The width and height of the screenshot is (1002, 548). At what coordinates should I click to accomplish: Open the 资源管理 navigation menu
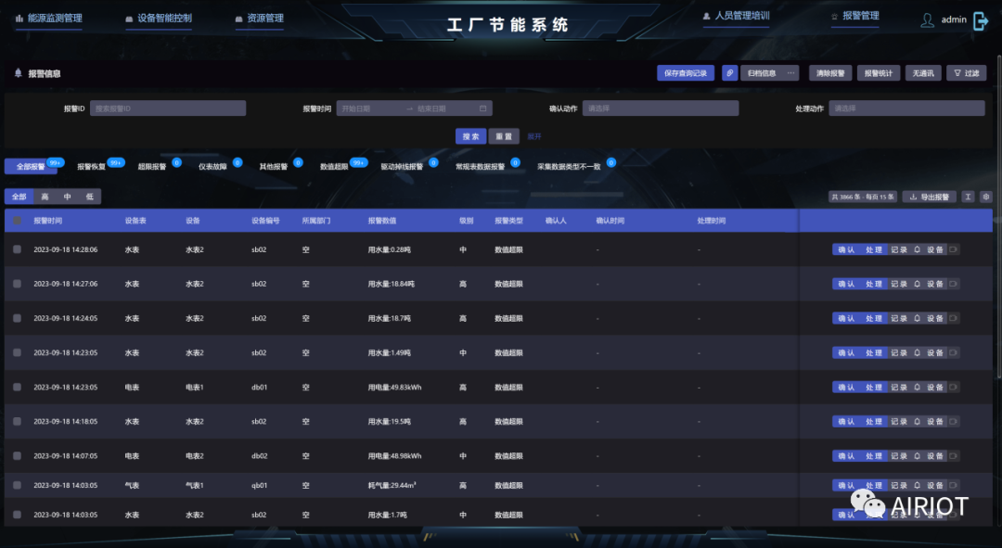pos(260,19)
